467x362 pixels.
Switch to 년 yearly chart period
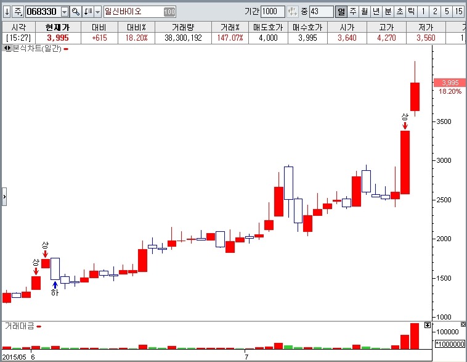point(376,12)
